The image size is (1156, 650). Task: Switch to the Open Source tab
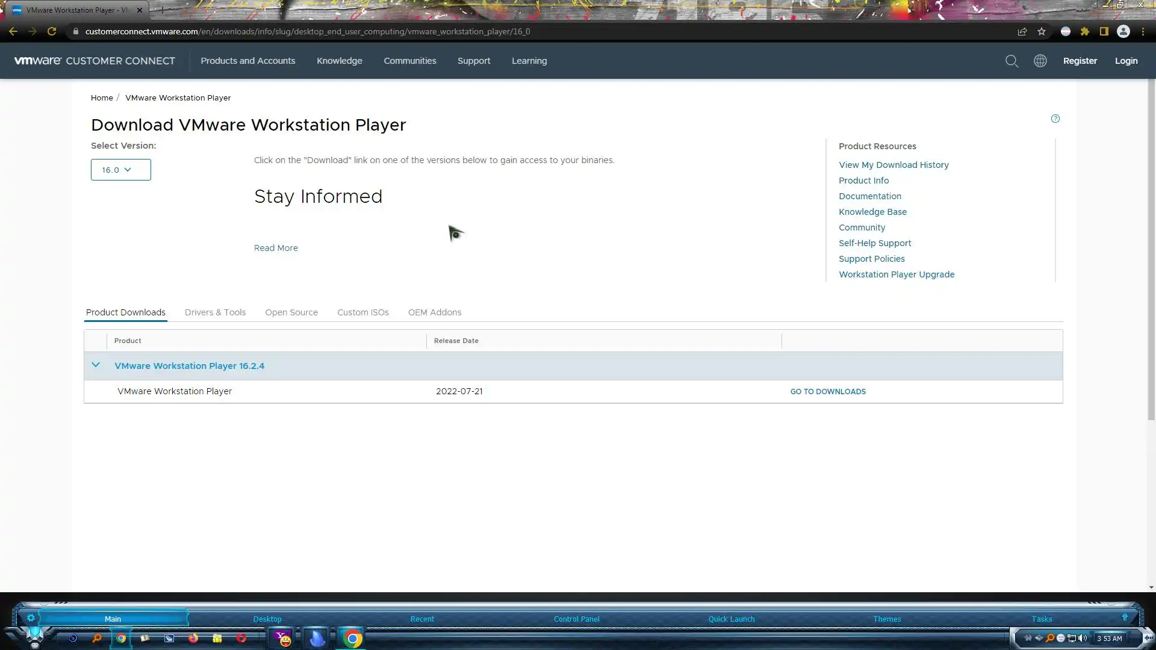coord(291,312)
